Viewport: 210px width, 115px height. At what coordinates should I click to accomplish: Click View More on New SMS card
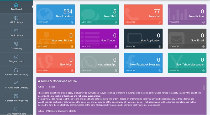point(87,22)
